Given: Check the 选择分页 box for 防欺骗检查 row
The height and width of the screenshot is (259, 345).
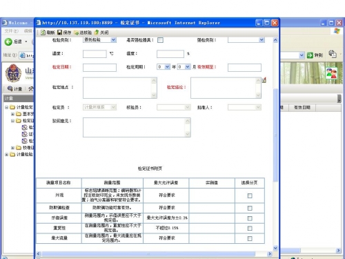Looking at the screenshot, I should click(x=250, y=208).
